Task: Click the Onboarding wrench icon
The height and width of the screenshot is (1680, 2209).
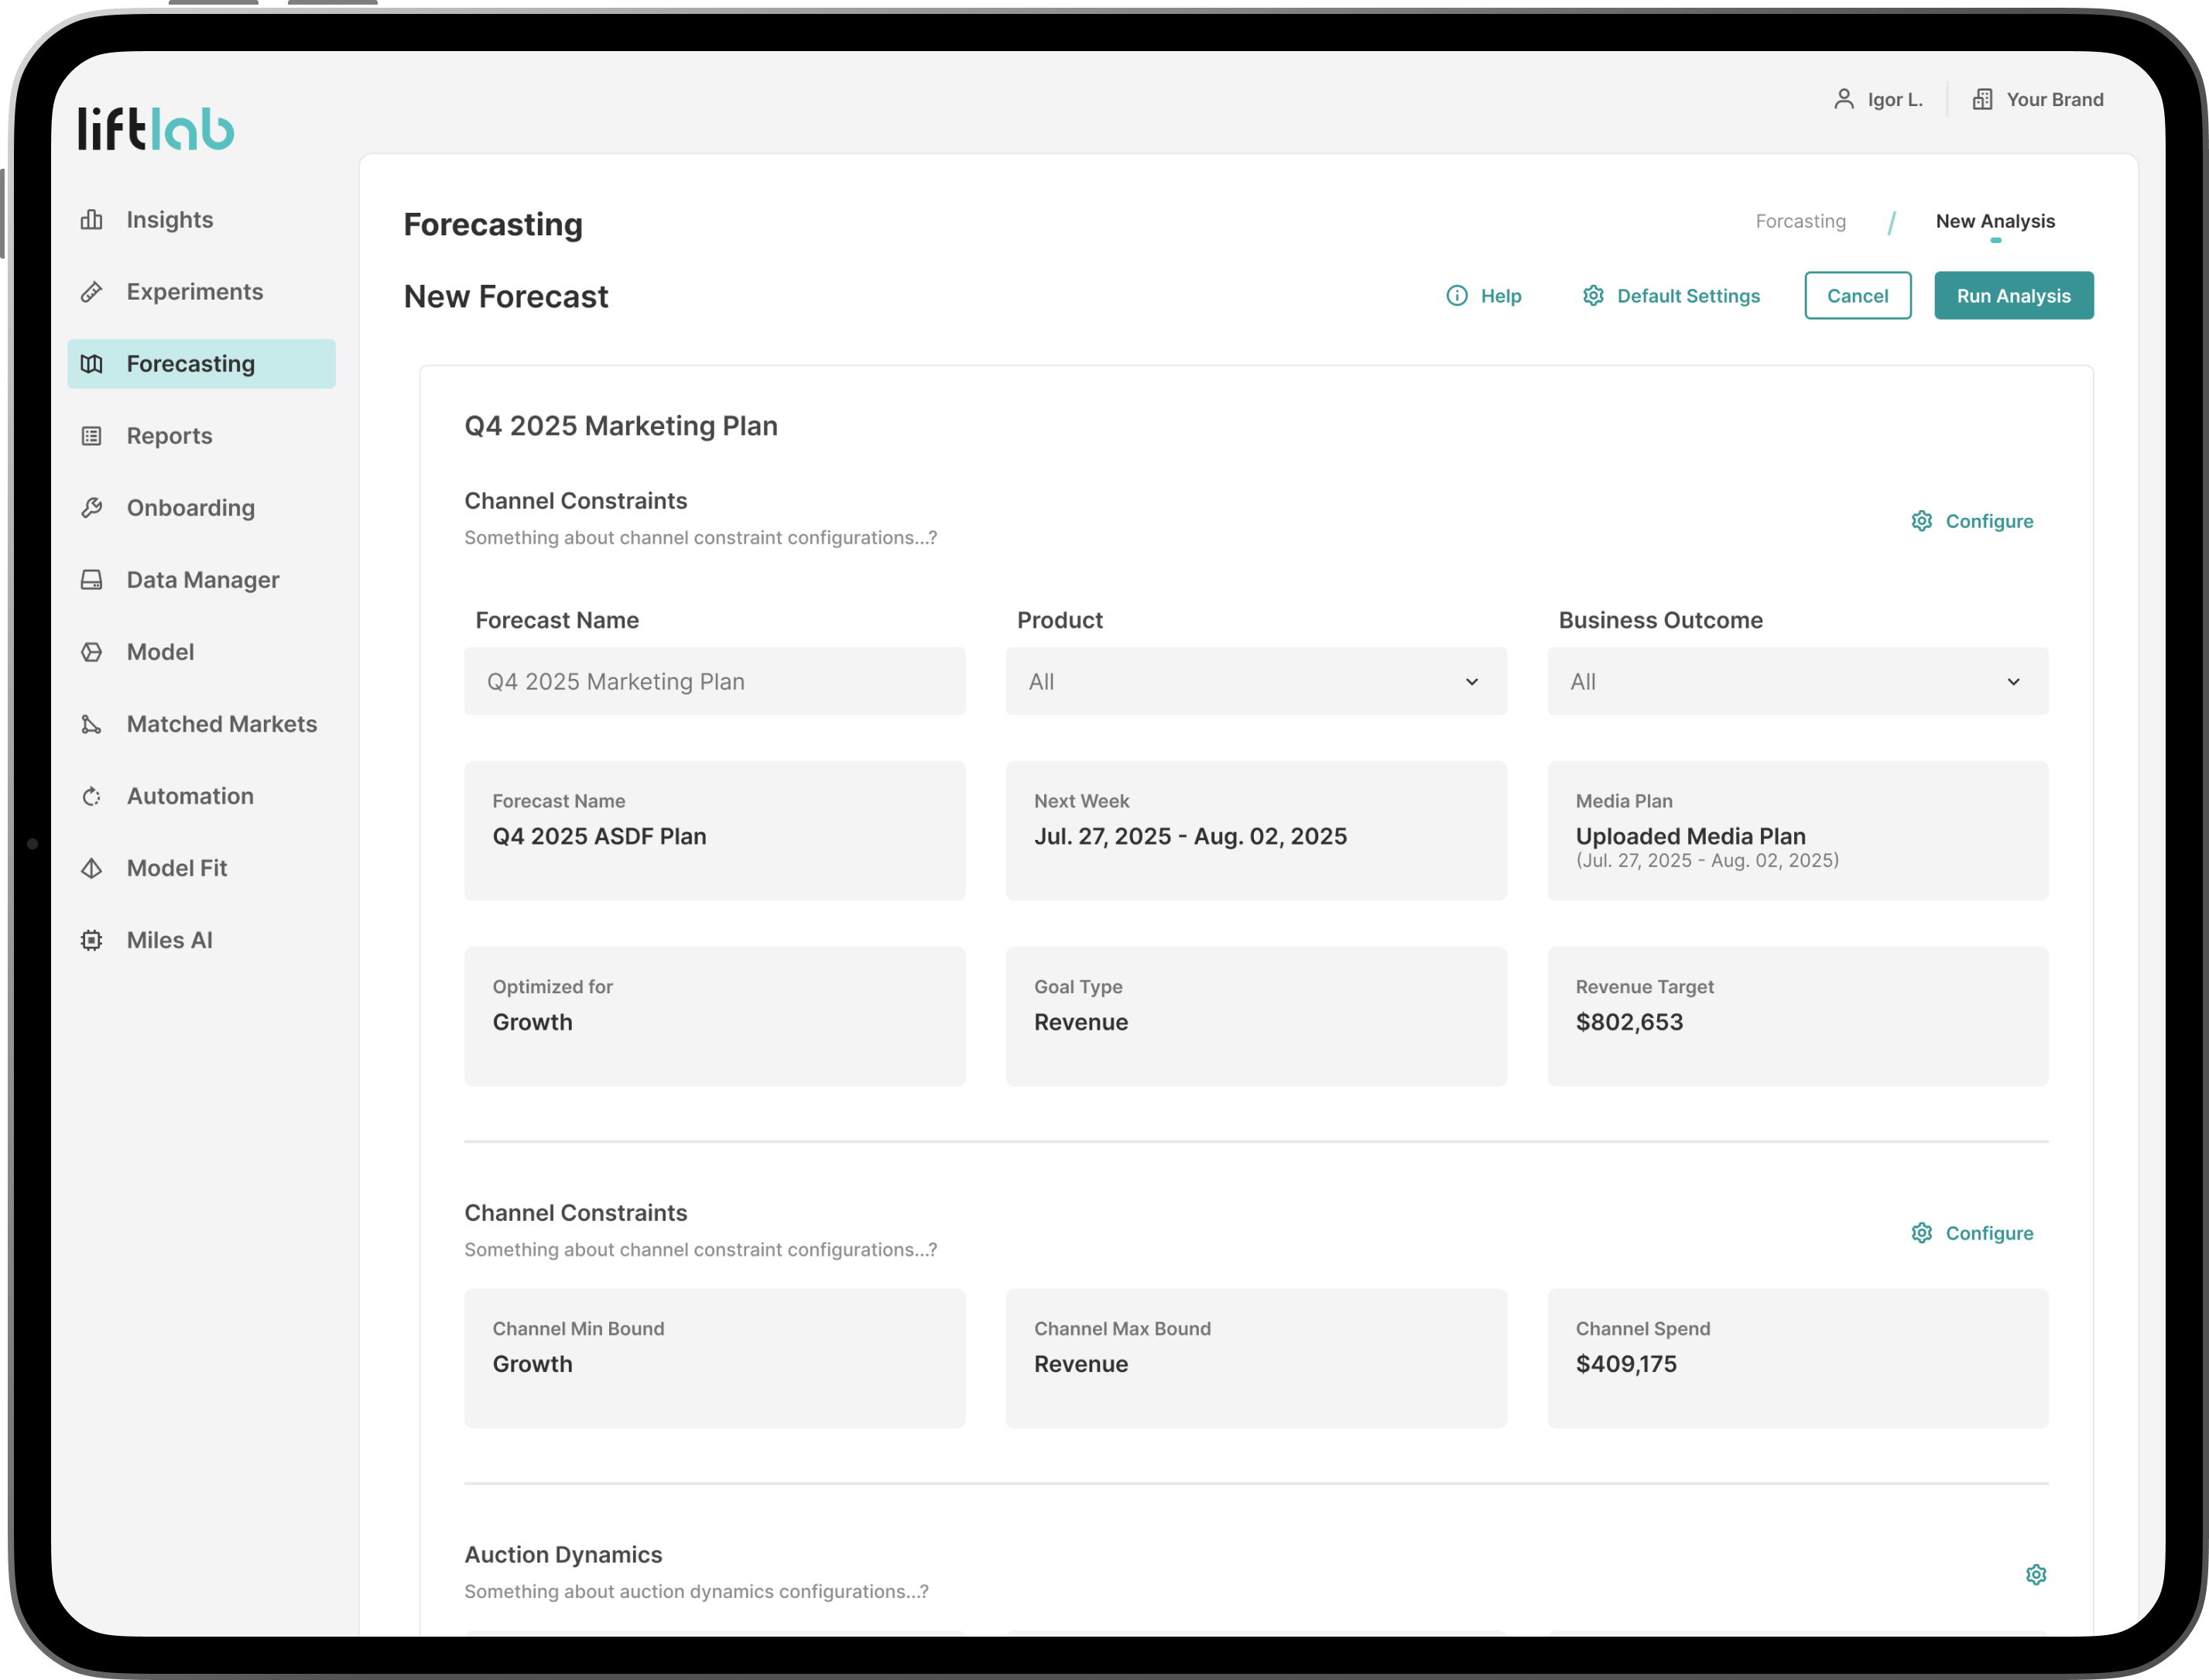Action: pos(92,508)
